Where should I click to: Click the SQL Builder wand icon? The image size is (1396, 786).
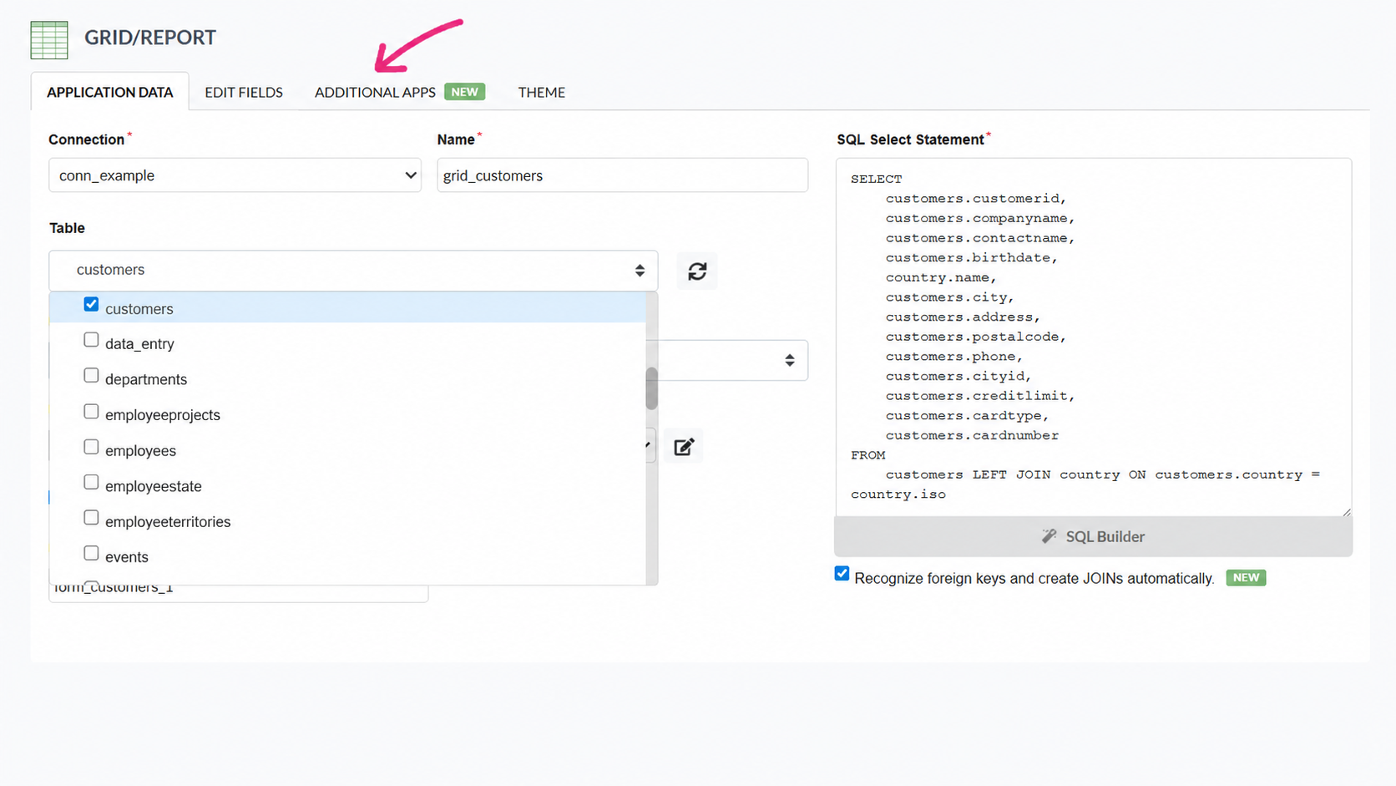[1049, 536]
